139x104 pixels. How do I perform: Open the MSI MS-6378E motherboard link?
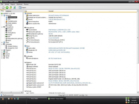tap(64, 32)
